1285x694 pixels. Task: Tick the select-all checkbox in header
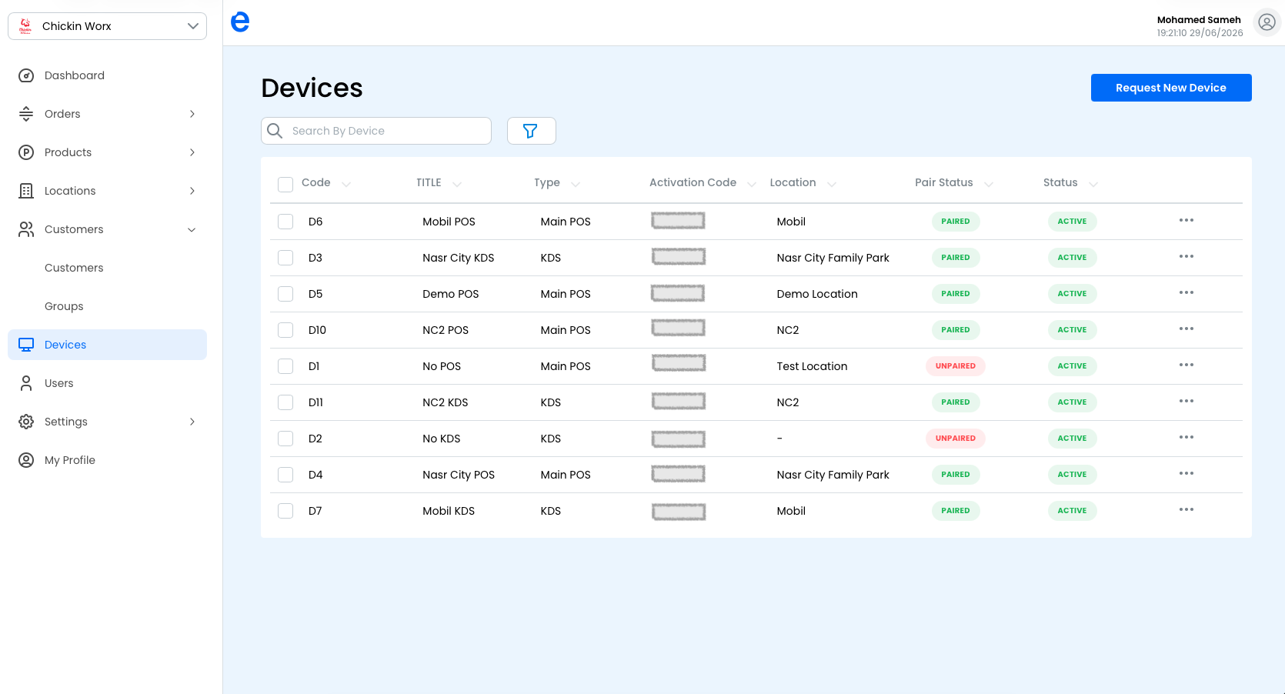(x=285, y=184)
